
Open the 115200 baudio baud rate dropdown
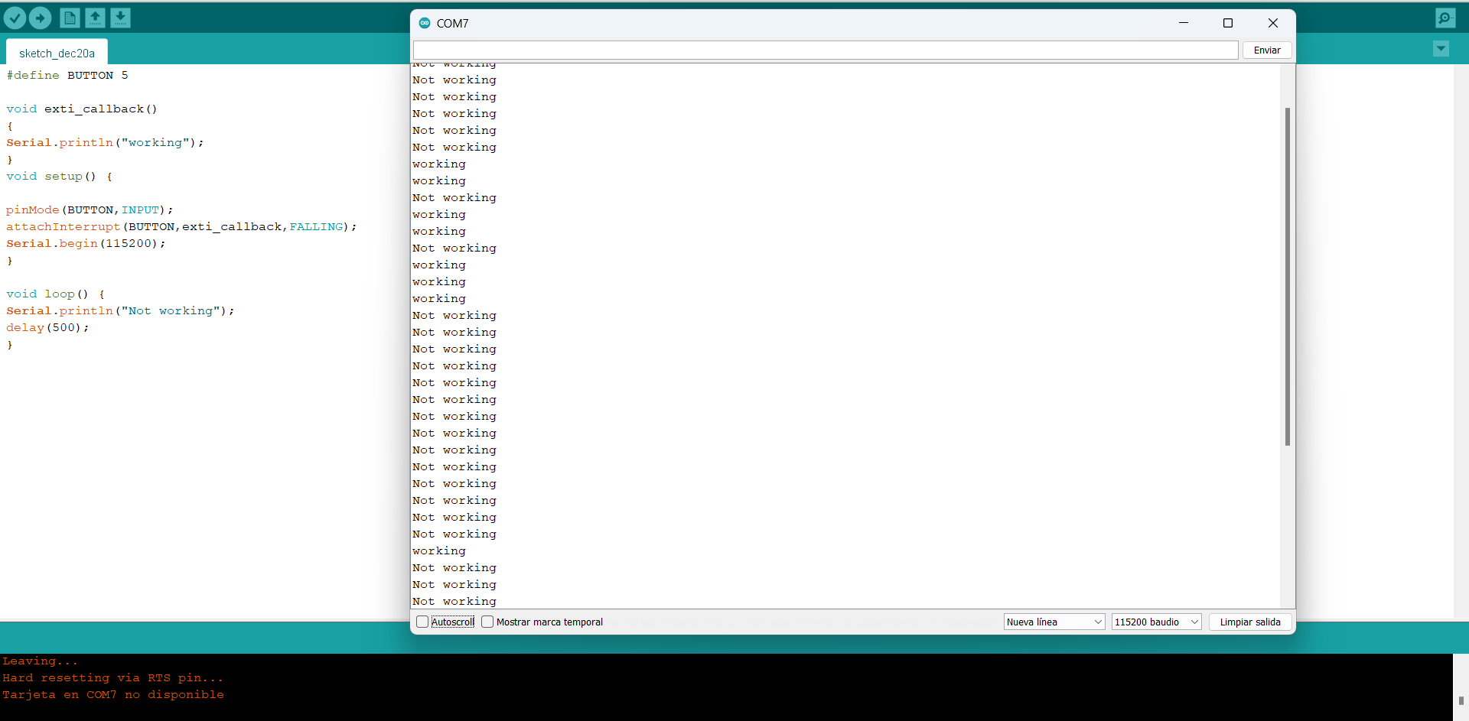(1155, 622)
